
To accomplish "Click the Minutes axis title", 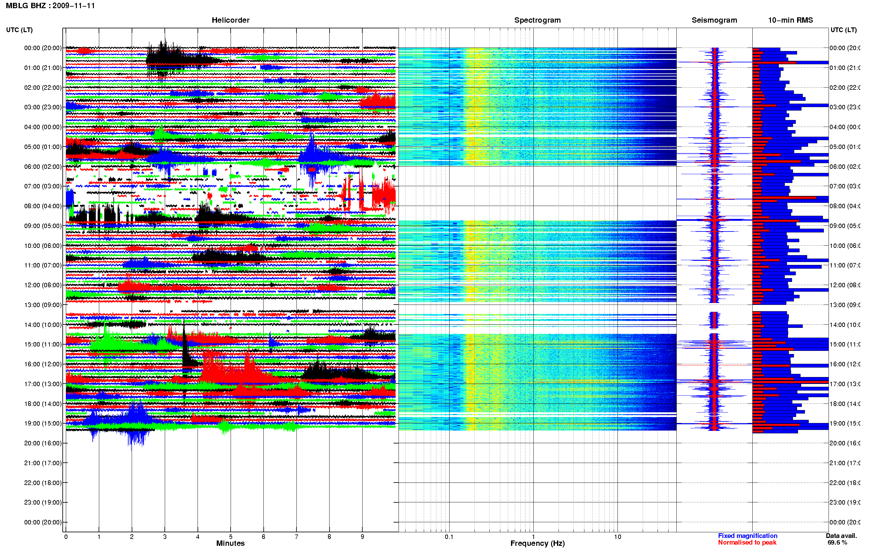I will point(230,543).
